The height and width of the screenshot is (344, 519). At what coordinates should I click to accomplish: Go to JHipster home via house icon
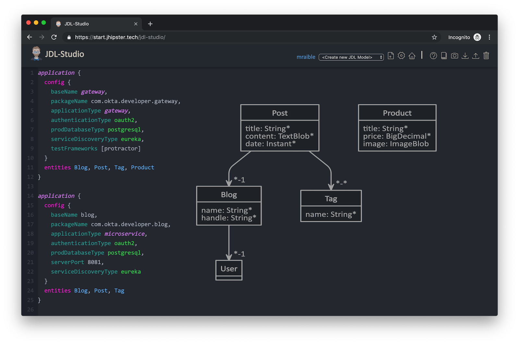412,56
